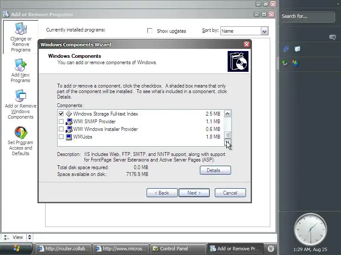Viewport: 341px width, 255px height.
Task: Select WMI Windows Installer Provider row text
Action: point(105,129)
